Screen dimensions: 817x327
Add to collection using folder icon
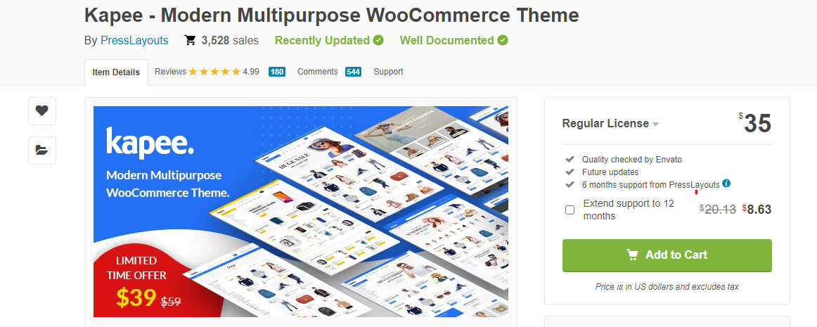42,150
